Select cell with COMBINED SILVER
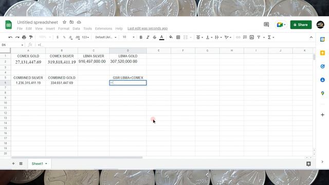The width and height of the screenshot is (329, 185). coord(28,78)
